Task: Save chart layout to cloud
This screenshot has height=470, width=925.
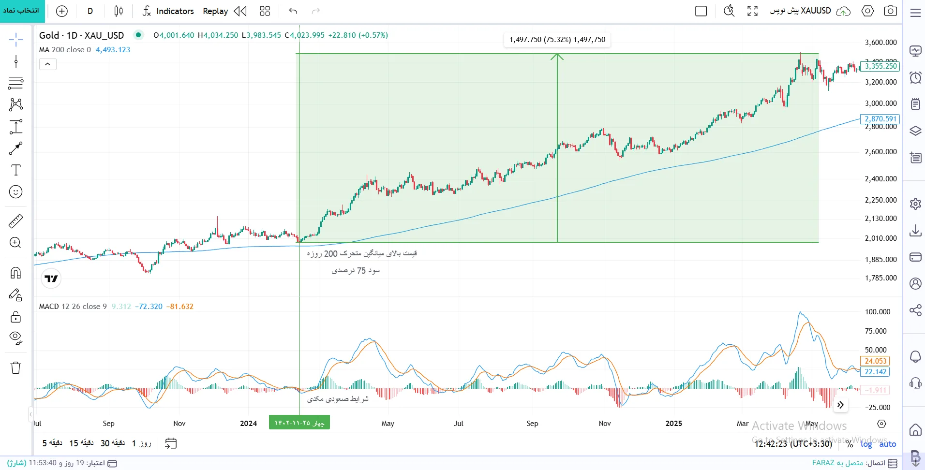Action: point(843,11)
